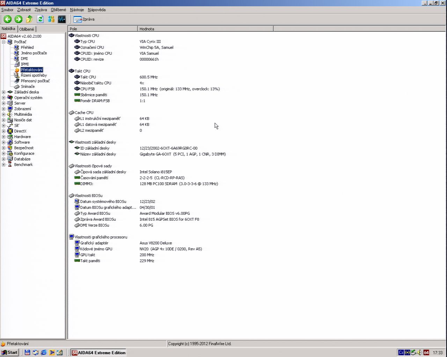Open the Oblíbené menu
The width and height of the screenshot is (447, 357).
click(x=58, y=10)
